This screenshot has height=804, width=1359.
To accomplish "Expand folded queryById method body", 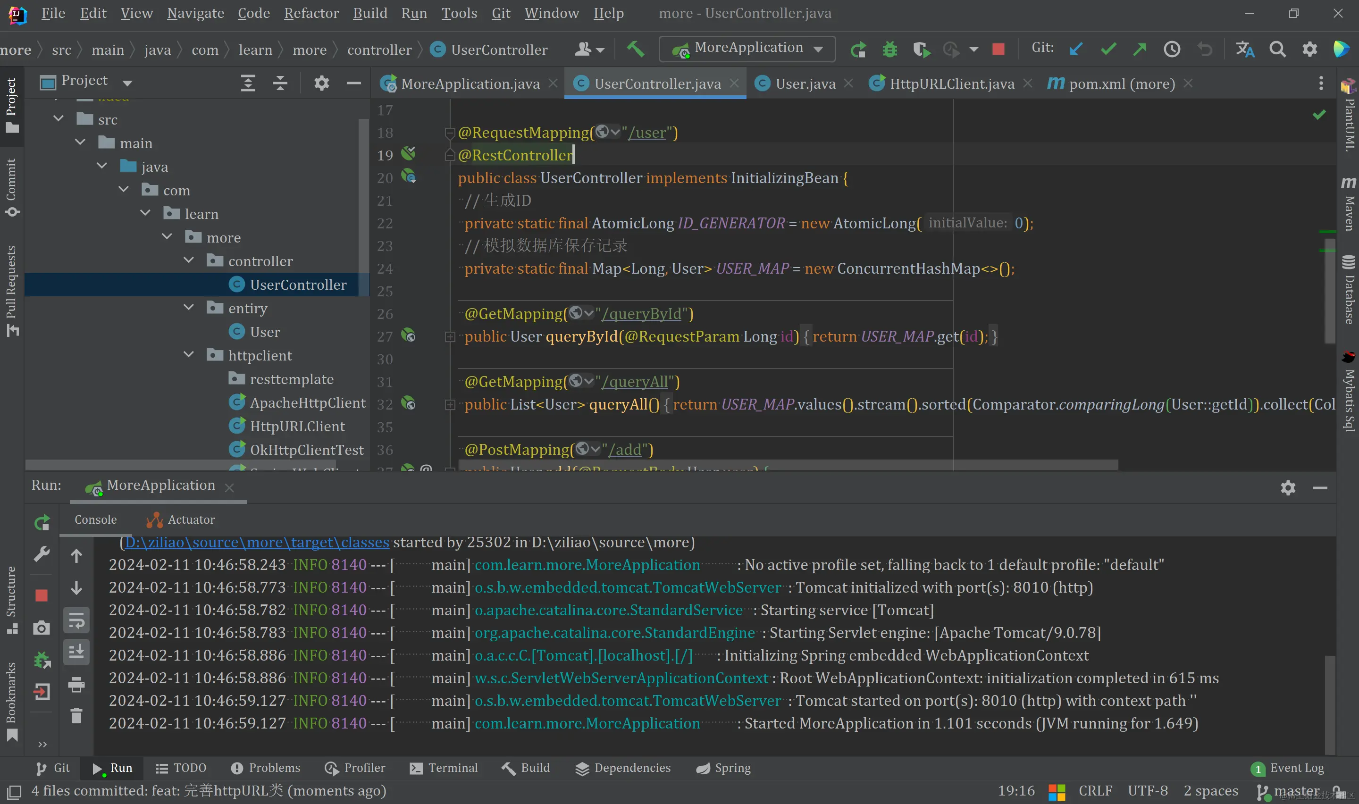I will (x=450, y=337).
